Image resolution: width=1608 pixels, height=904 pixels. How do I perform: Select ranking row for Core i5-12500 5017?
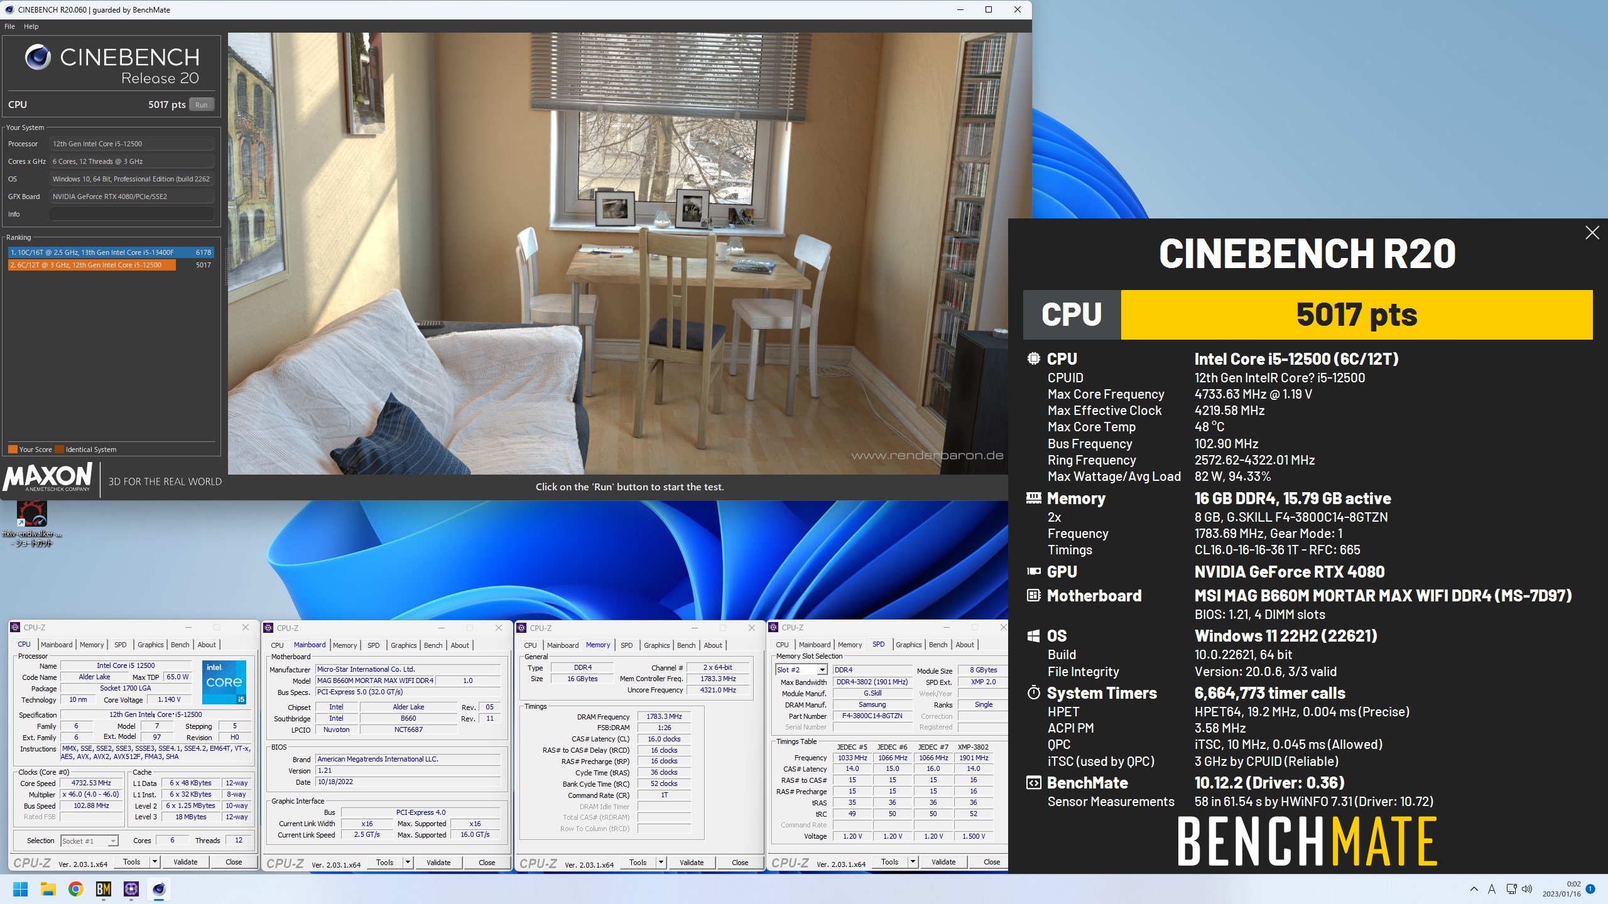coord(111,265)
